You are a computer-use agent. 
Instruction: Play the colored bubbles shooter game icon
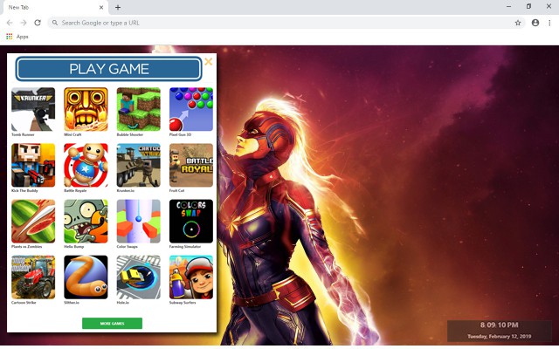point(191,109)
